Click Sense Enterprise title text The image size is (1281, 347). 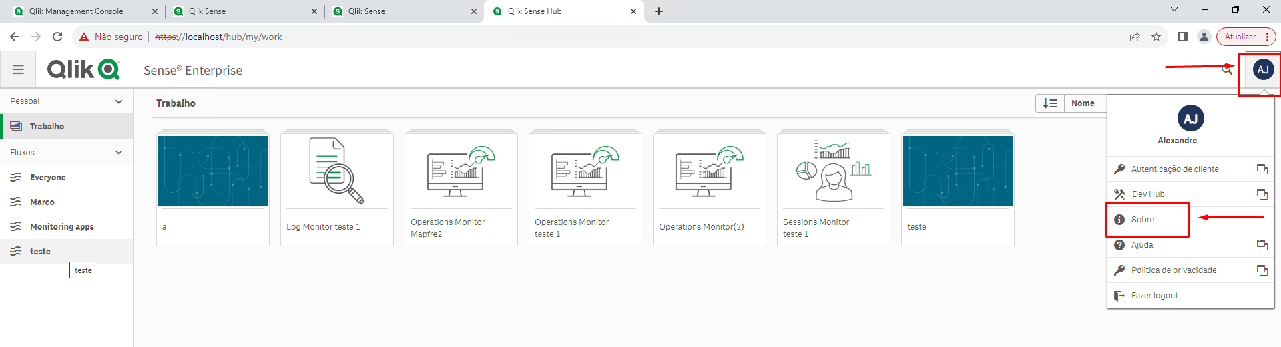(193, 70)
